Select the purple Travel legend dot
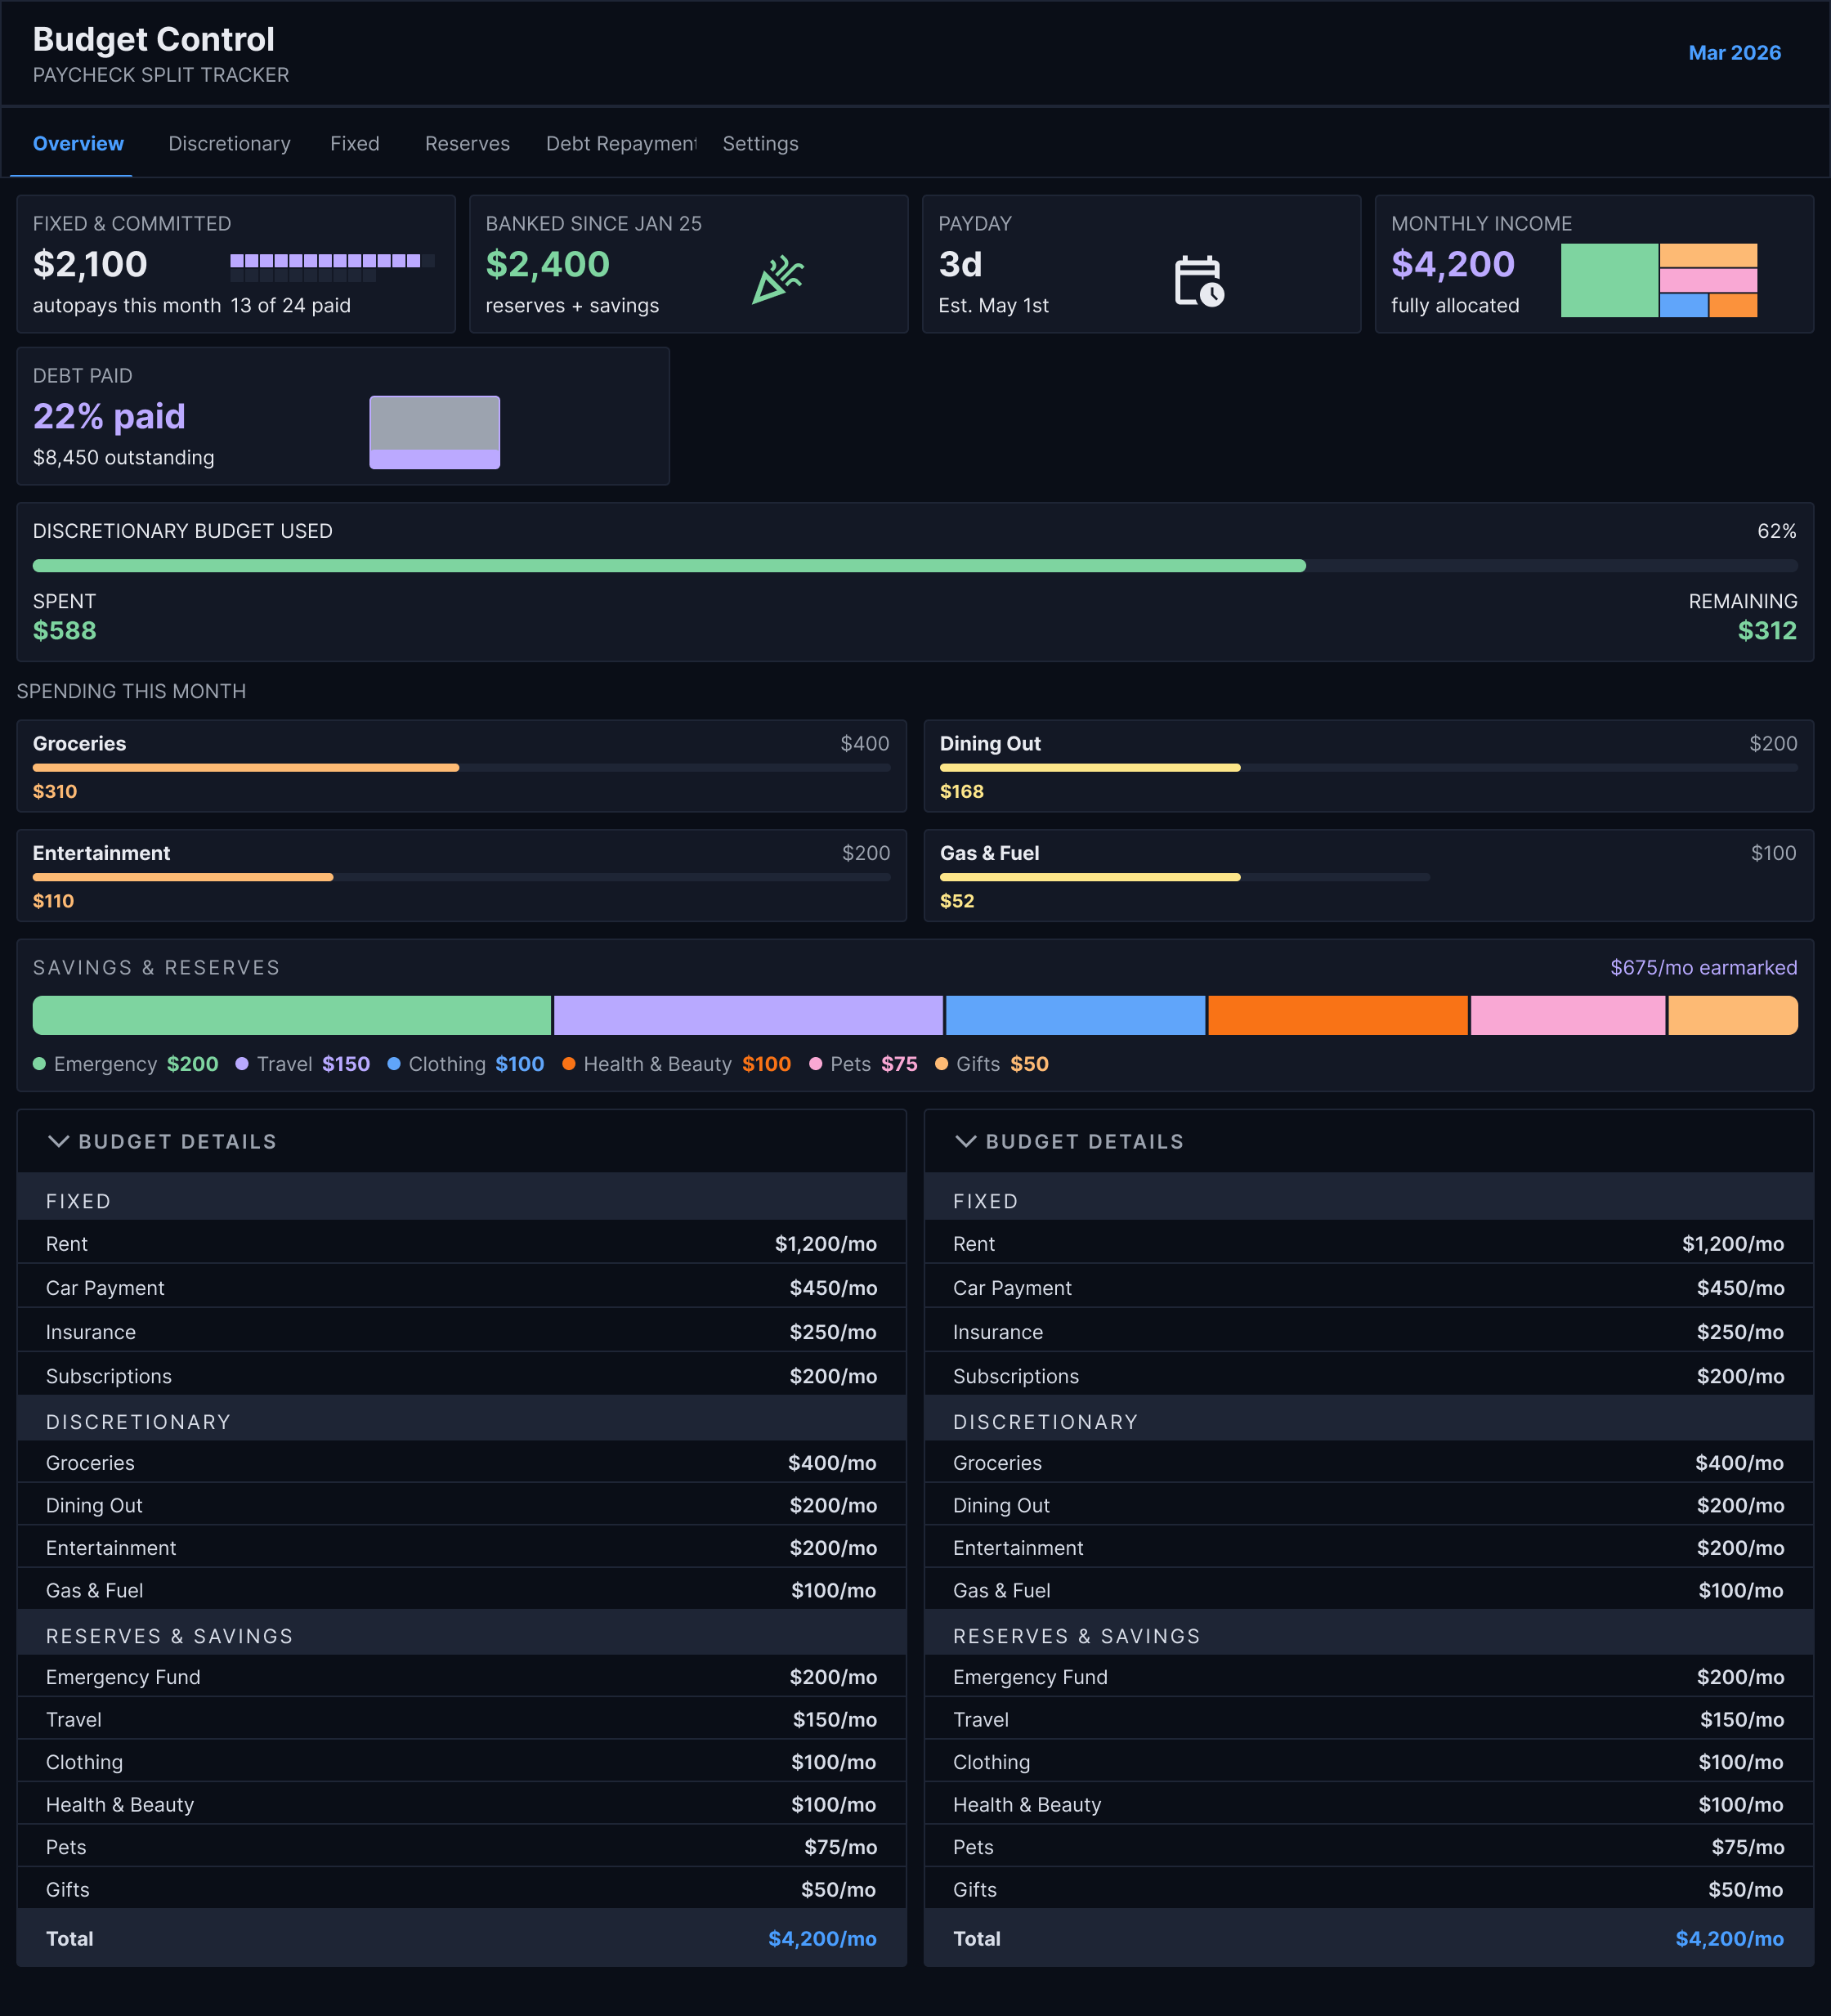1831x2016 pixels. (x=242, y=1063)
